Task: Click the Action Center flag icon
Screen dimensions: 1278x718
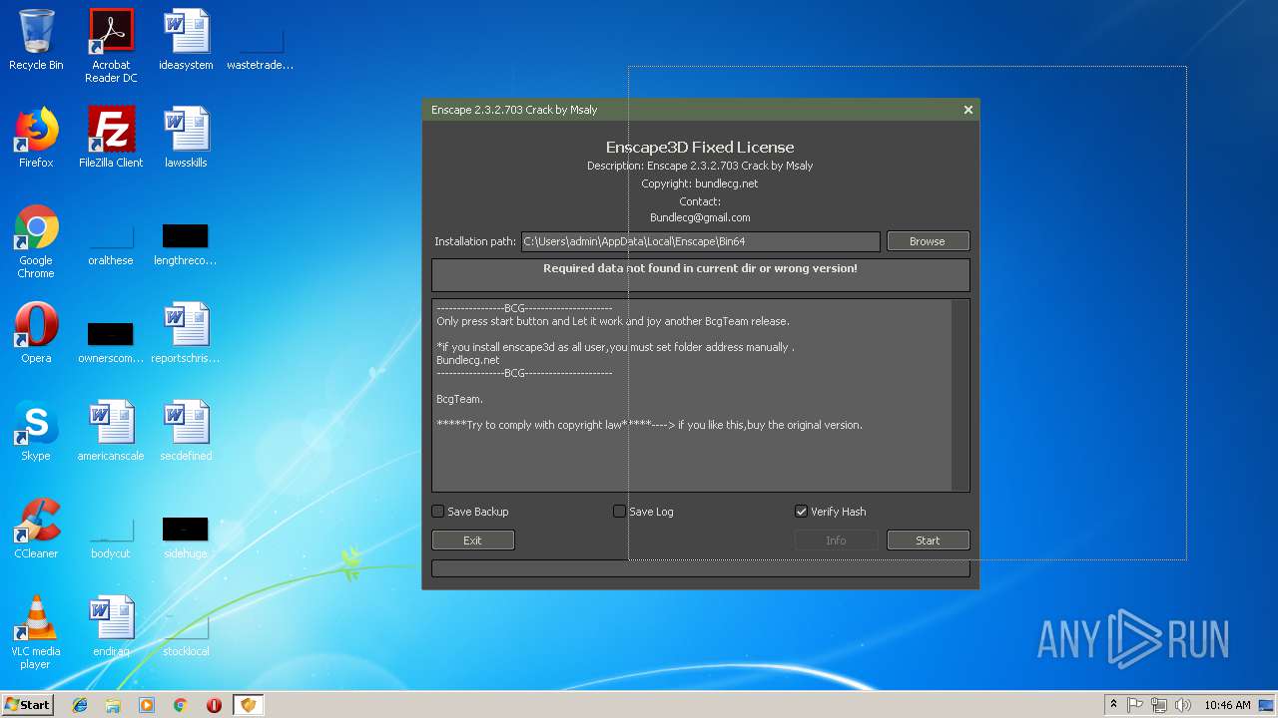Action: pos(1135,705)
